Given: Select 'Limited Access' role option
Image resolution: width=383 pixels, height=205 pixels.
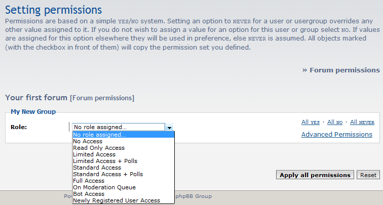Looking at the screenshot, I should click(x=94, y=154).
